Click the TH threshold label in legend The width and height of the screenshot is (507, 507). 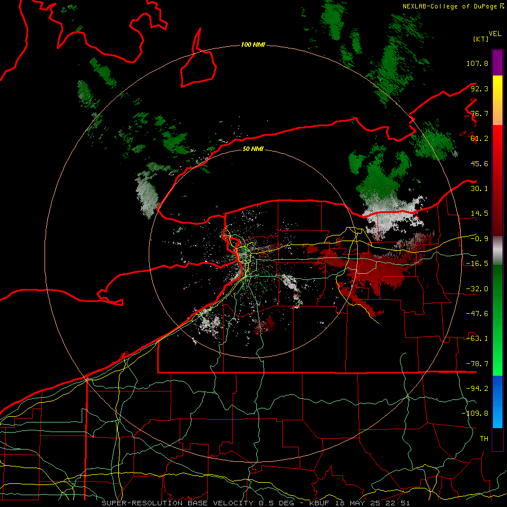tap(484, 439)
